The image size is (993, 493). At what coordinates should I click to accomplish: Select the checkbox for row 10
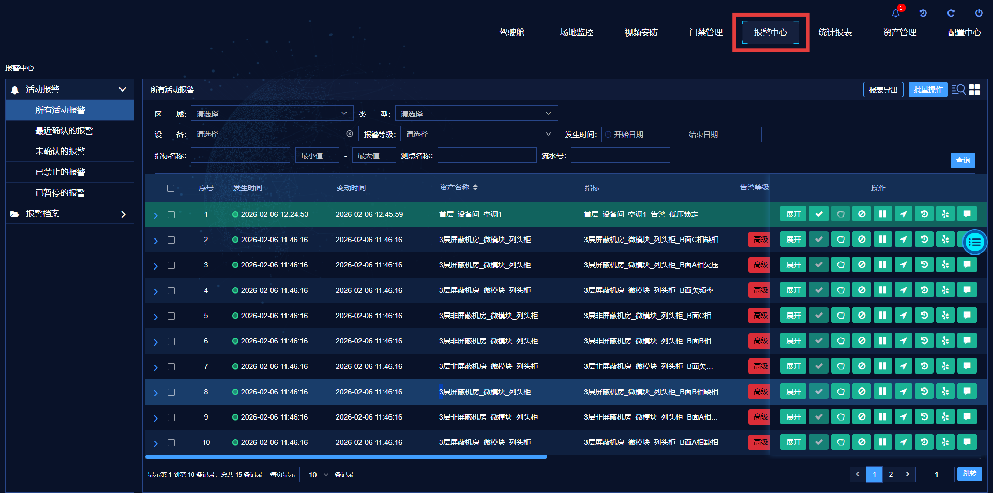click(x=171, y=443)
